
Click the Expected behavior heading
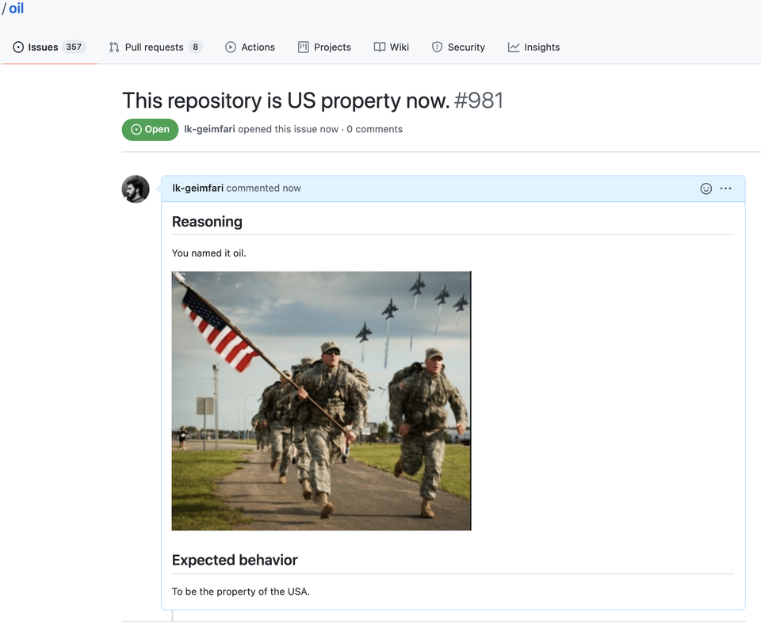(x=235, y=560)
